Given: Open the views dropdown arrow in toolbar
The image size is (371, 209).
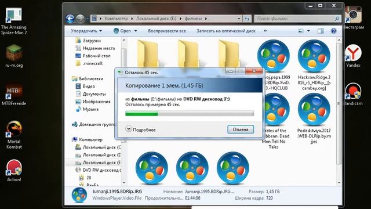Looking at the screenshot, I should (308, 31).
